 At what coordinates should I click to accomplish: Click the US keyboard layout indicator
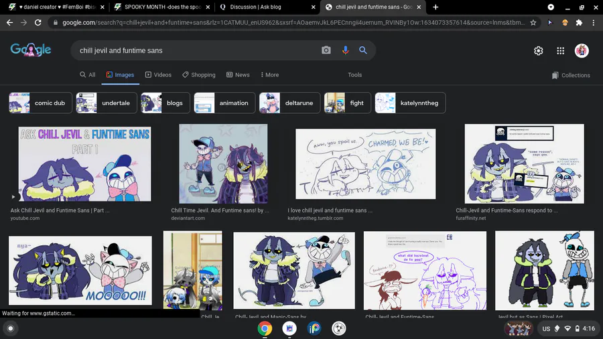(x=546, y=329)
